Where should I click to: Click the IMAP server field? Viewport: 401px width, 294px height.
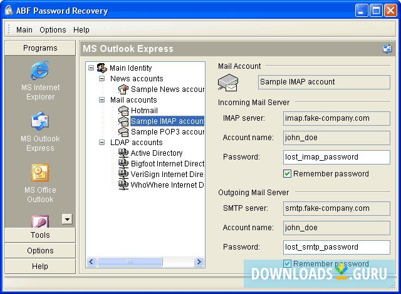click(x=336, y=118)
